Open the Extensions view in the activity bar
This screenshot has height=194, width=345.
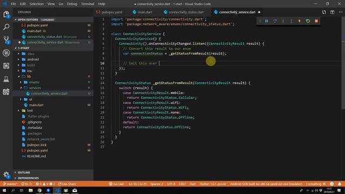[6, 66]
